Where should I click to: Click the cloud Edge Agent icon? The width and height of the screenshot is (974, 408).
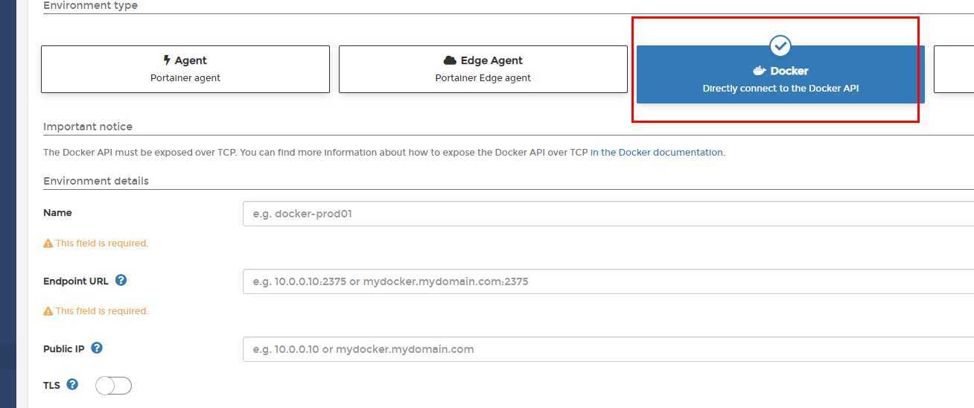click(x=450, y=60)
